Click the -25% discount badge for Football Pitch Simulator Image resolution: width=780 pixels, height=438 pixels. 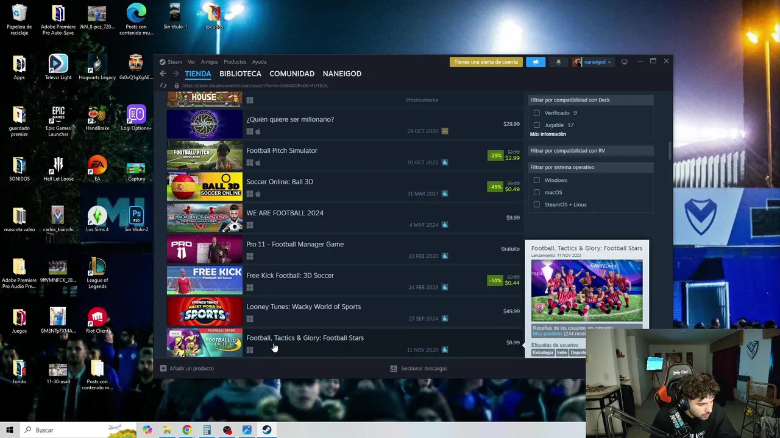click(495, 156)
